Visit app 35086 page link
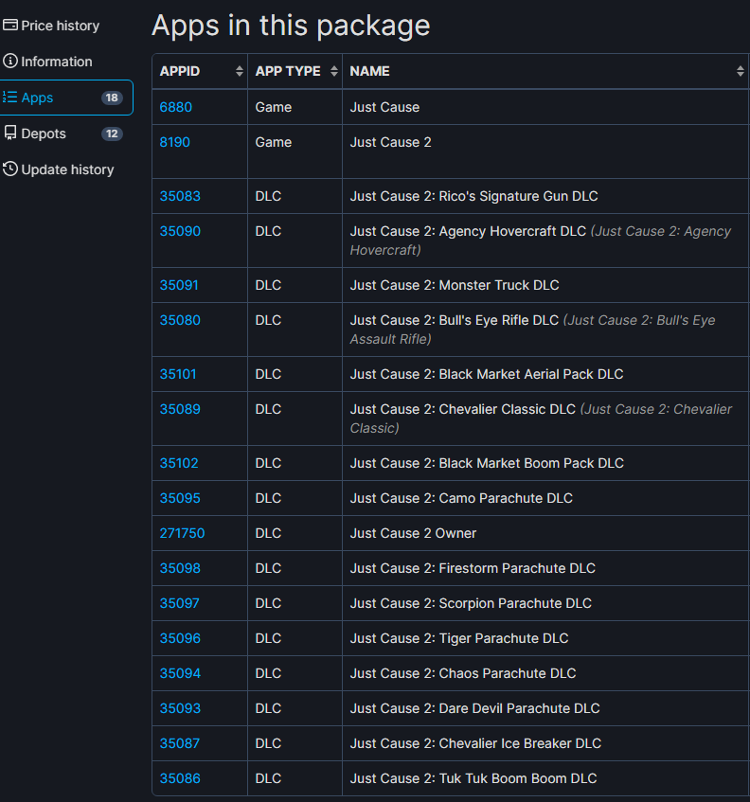The width and height of the screenshot is (750, 802). 180,778
